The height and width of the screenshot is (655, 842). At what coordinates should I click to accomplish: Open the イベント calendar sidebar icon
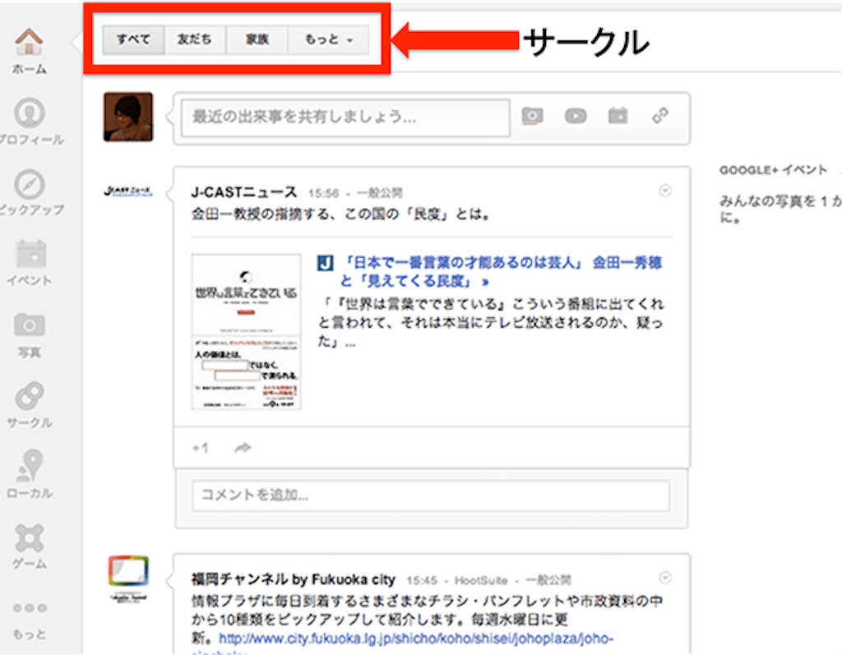pos(30,255)
